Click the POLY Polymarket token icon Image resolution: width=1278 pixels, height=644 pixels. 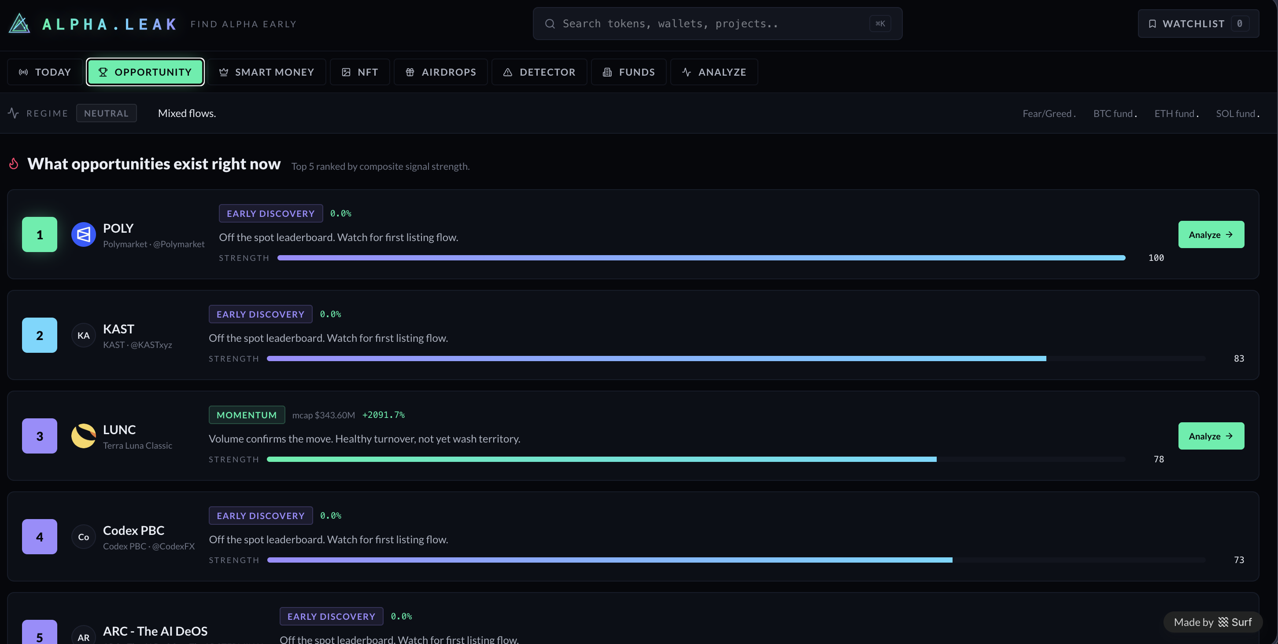pos(83,234)
